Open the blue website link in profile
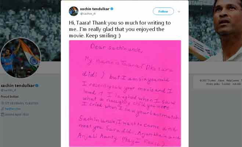The height and width of the screenshot is (147, 242). pyautogui.click(x=13, y=109)
